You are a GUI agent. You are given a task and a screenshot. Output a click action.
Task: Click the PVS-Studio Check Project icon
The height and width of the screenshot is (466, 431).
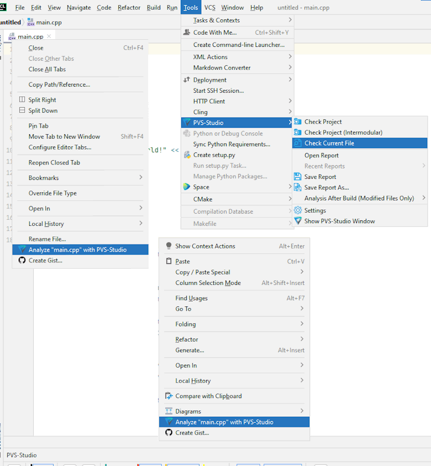[298, 121]
